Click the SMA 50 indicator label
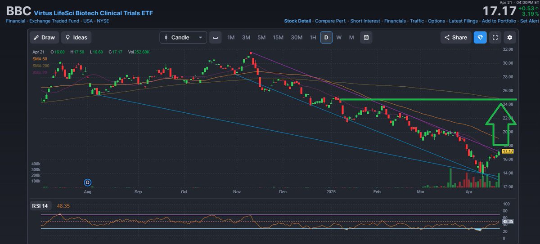 pos(40,59)
